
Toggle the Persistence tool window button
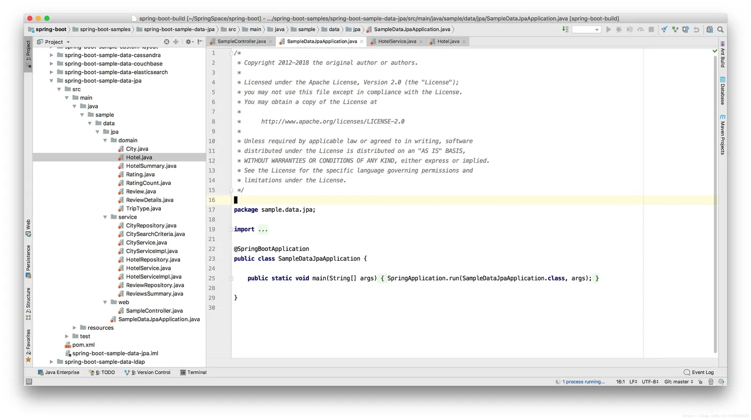coord(28,262)
